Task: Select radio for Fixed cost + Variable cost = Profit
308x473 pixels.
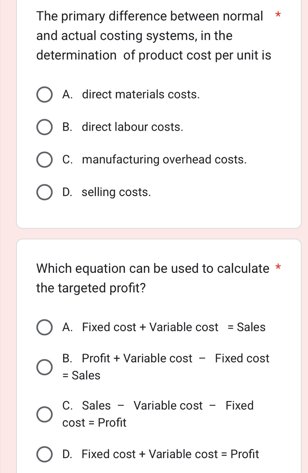Action: [44, 454]
